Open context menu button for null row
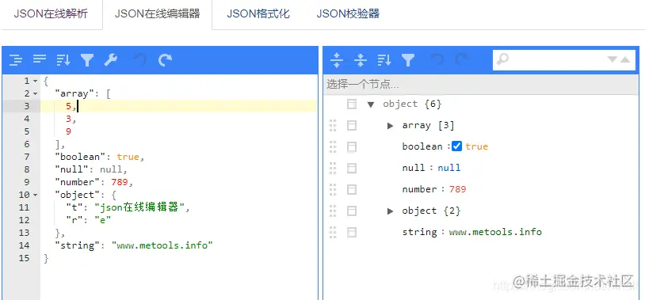Image resolution: width=645 pixels, height=300 pixels. (x=352, y=168)
